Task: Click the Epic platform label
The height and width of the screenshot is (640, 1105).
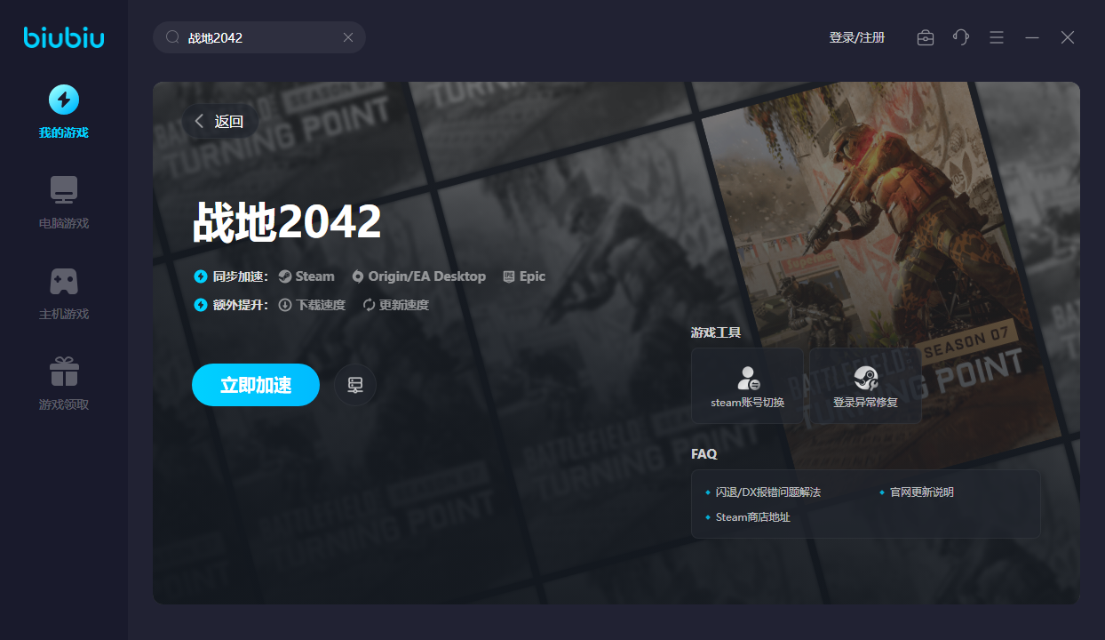Action: [x=524, y=276]
